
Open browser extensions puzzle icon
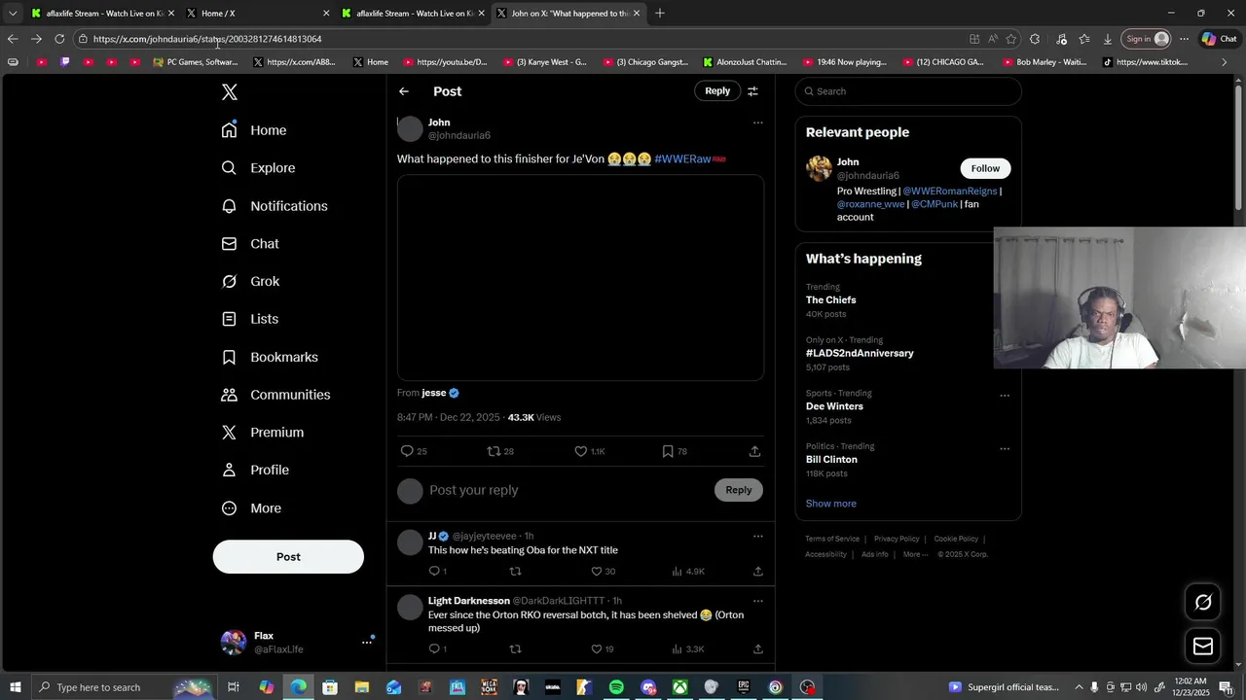(x=1035, y=39)
